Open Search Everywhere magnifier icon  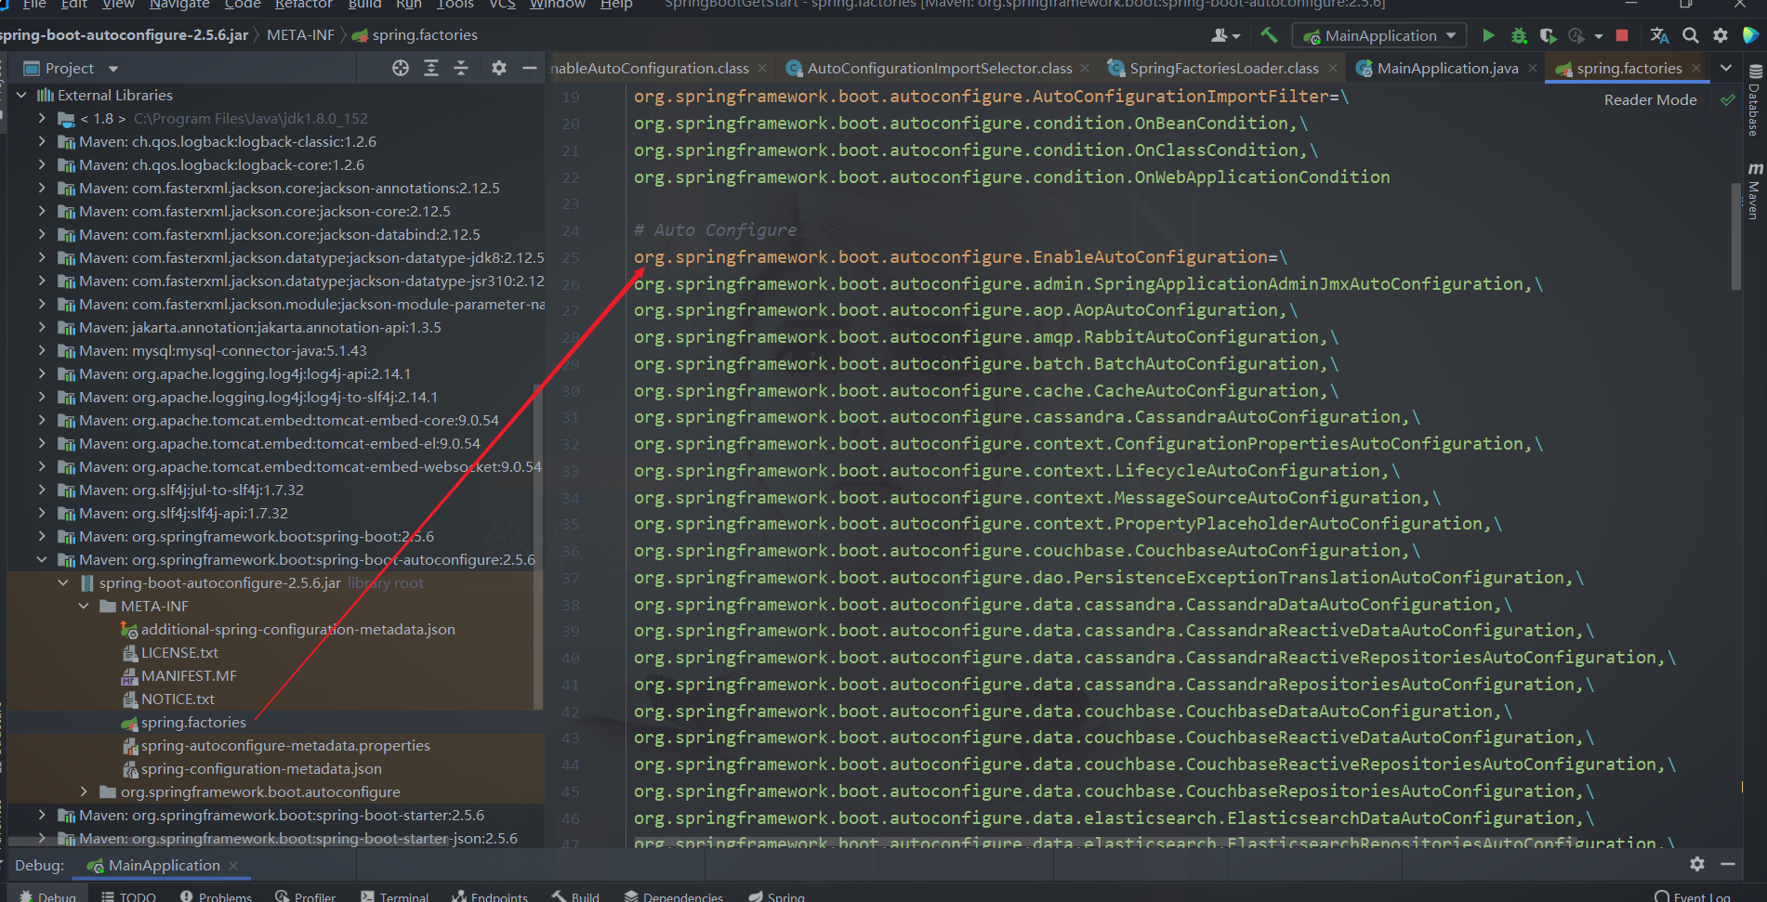pyautogui.click(x=1691, y=35)
